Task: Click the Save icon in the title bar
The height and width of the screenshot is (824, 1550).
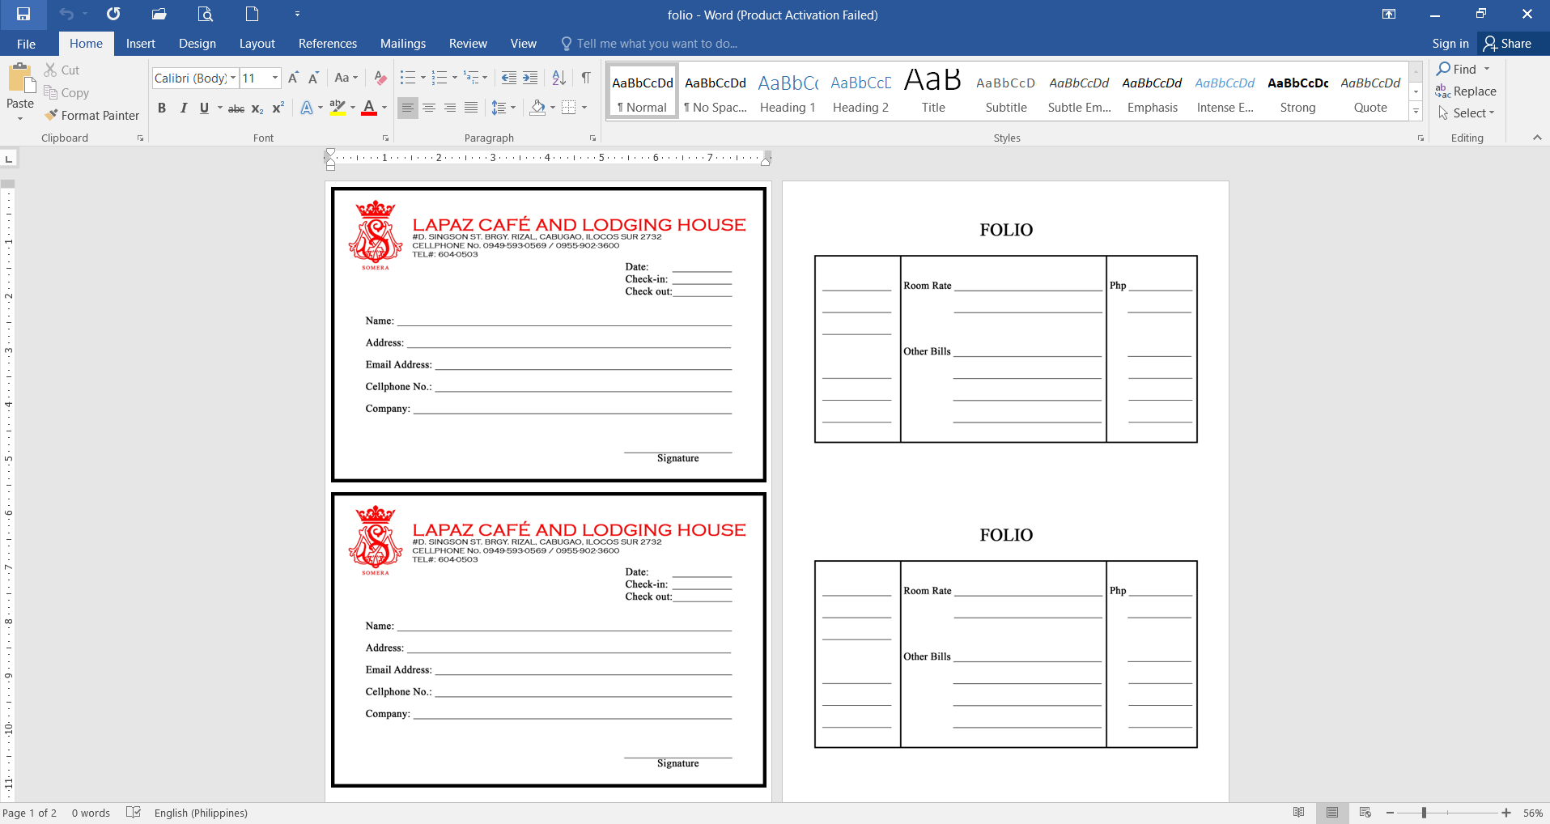Action: point(23,15)
